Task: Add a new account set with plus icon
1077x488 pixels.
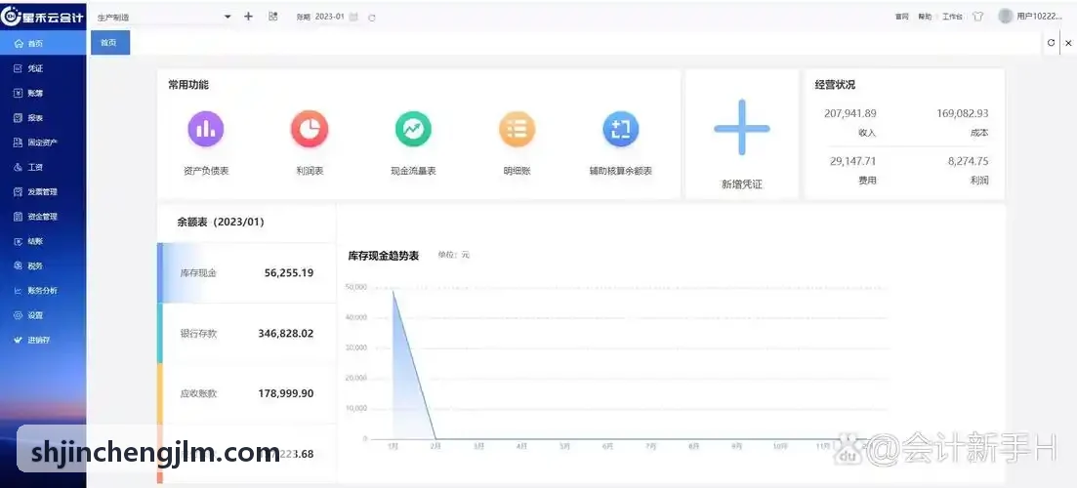Action: (x=249, y=17)
